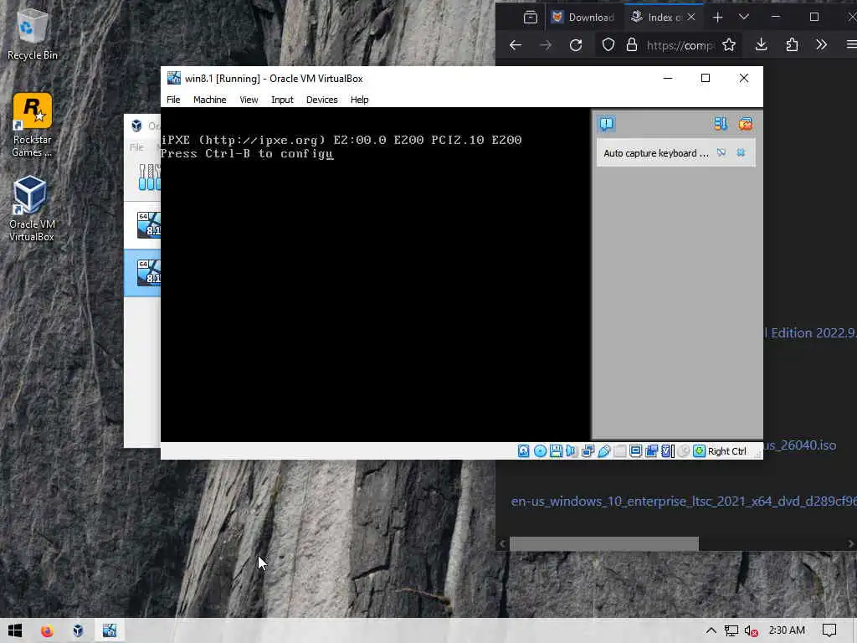Open the Edition 2022.9 link in Firefox
Viewport: 857px width, 643px height.
tap(810, 333)
